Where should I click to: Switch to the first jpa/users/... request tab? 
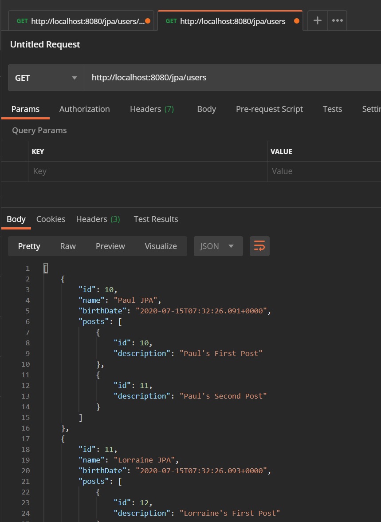click(80, 21)
